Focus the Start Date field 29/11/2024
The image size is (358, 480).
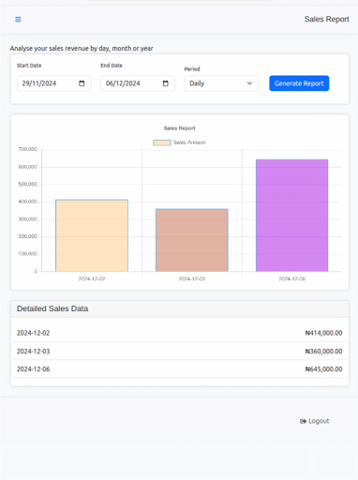[x=54, y=83]
